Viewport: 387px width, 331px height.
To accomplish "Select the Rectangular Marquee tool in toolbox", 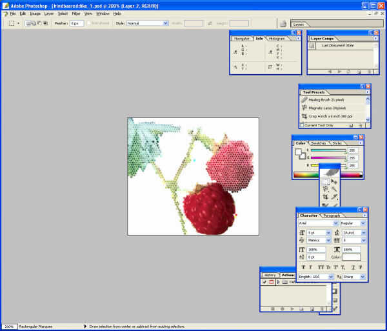I will click(326, 182).
